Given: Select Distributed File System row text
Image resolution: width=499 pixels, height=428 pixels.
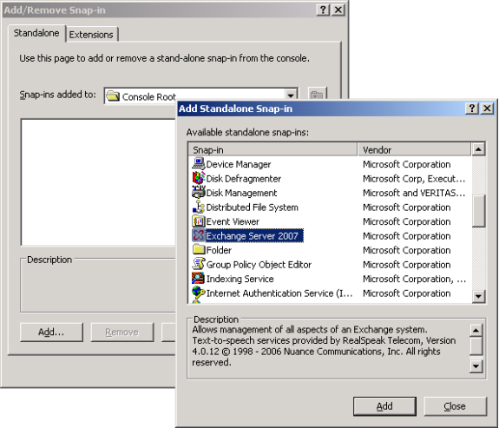Looking at the screenshot, I should [253, 207].
